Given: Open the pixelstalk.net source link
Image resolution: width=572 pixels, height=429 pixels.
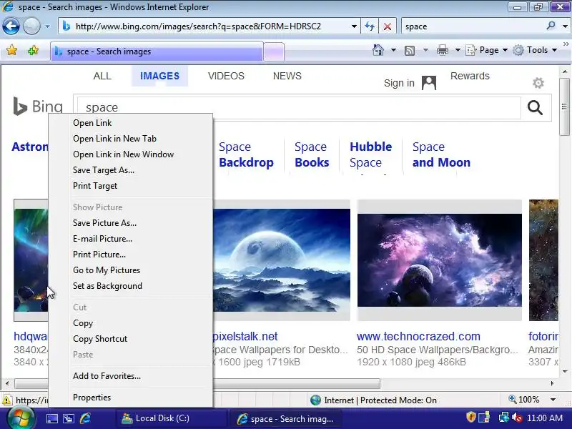Looking at the screenshot, I should (x=245, y=336).
